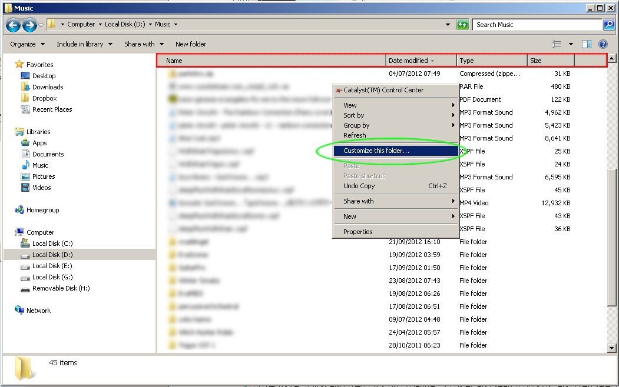Choose Customize this folder from context menu

pyautogui.click(x=376, y=151)
